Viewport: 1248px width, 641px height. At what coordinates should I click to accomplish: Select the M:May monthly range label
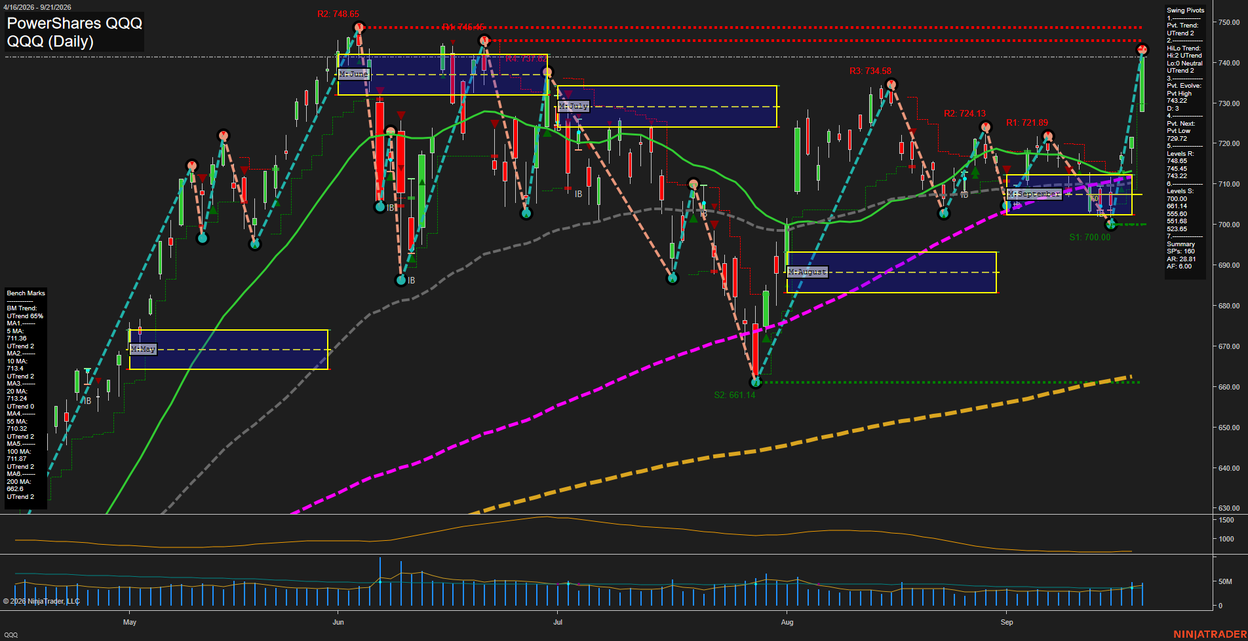pyautogui.click(x=143, y=349)
